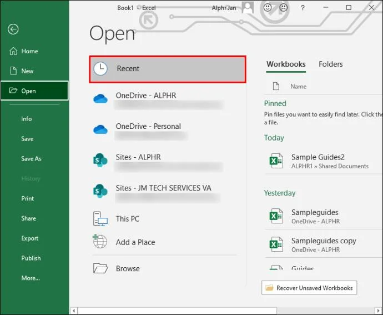Click Recover Unsaved Workbooks button
This screenshot has height=315, width=383.
[309, 288]
